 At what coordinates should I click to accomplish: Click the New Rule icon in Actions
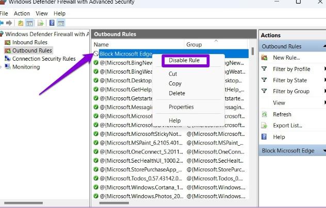click(264, 58)
